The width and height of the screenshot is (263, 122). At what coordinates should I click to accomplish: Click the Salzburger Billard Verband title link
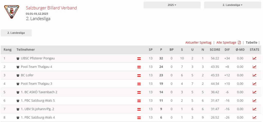51,8
